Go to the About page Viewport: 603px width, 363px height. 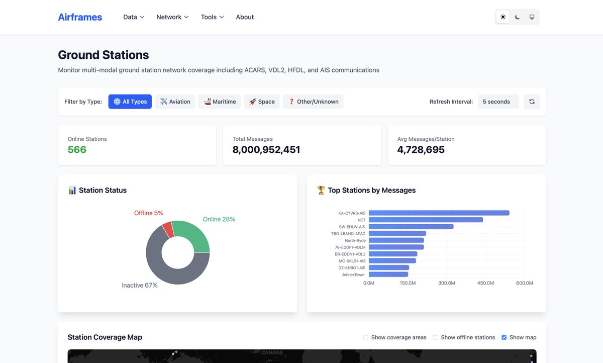click(x=245, y=17)
